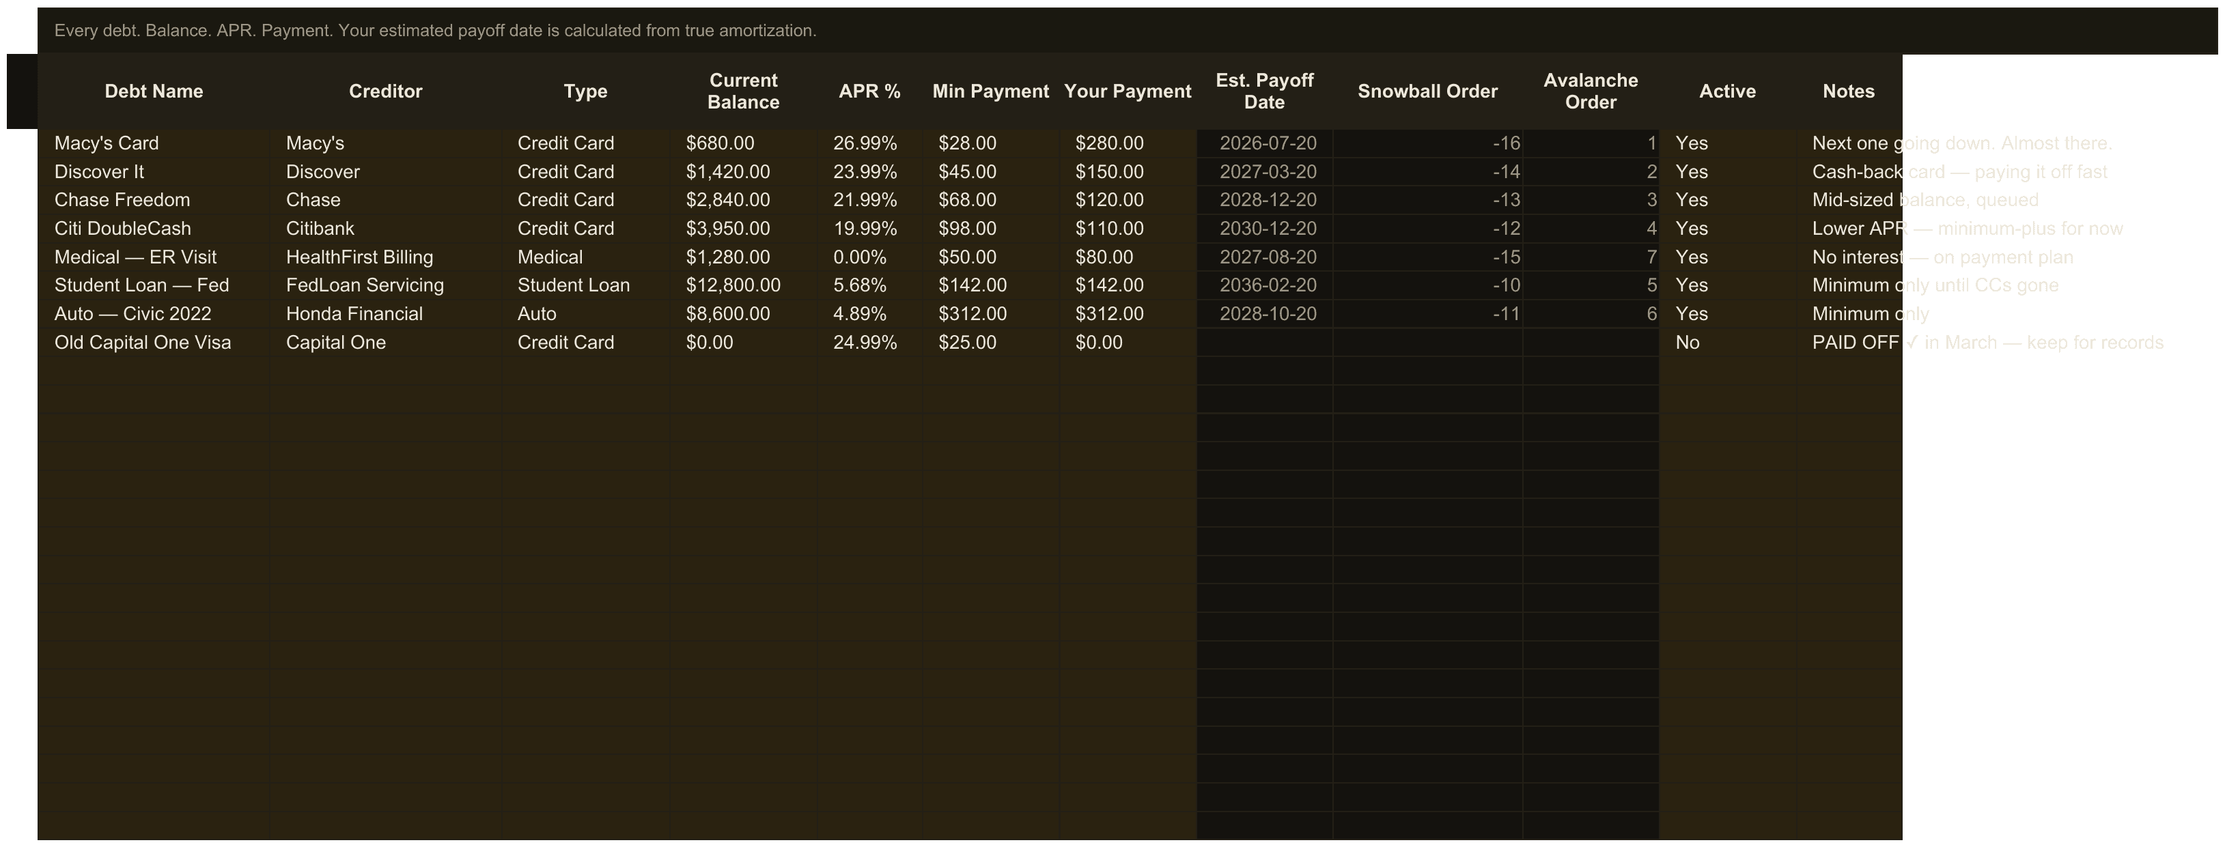Click the 'Every debt. Balance. APR.' subtitle text

click(x=434, y=31)
